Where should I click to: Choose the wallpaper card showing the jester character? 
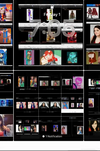[x=6, y=35]
